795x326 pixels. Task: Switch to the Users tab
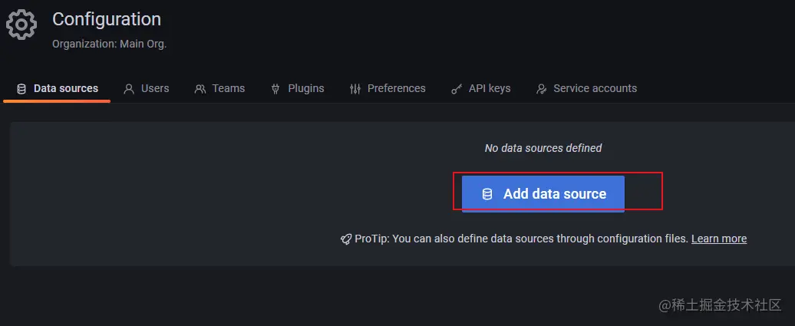pos(154,88)
